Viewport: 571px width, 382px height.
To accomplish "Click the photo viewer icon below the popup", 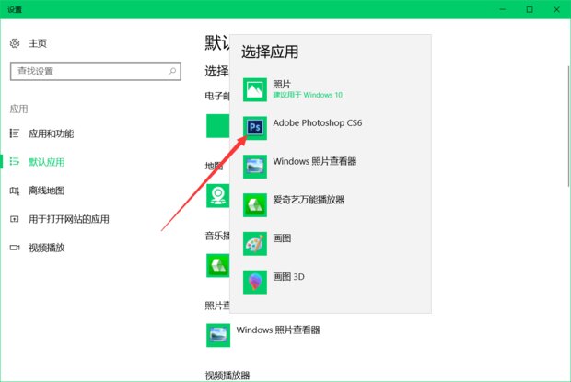I will [x=218, y=335].
